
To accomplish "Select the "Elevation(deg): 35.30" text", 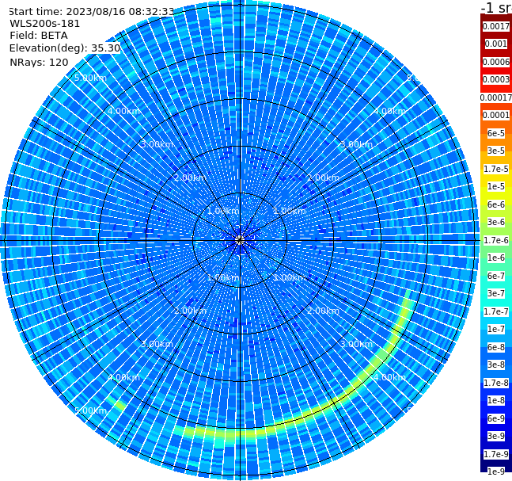I will click(65, 48).
